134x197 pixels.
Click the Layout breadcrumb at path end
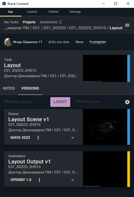[116, 28]
